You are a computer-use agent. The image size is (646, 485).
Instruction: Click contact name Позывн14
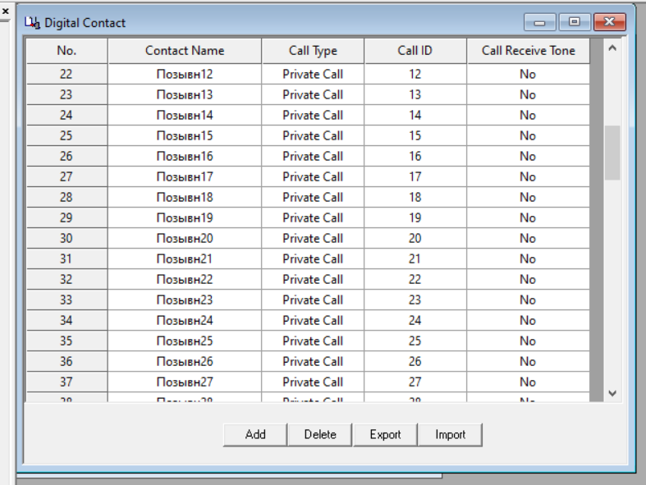click(185, 115)
